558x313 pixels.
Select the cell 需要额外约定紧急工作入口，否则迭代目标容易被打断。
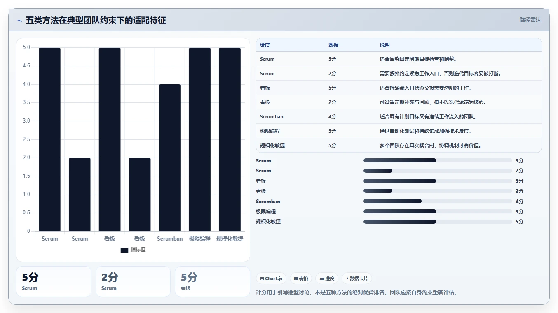[x=440, y=74]
